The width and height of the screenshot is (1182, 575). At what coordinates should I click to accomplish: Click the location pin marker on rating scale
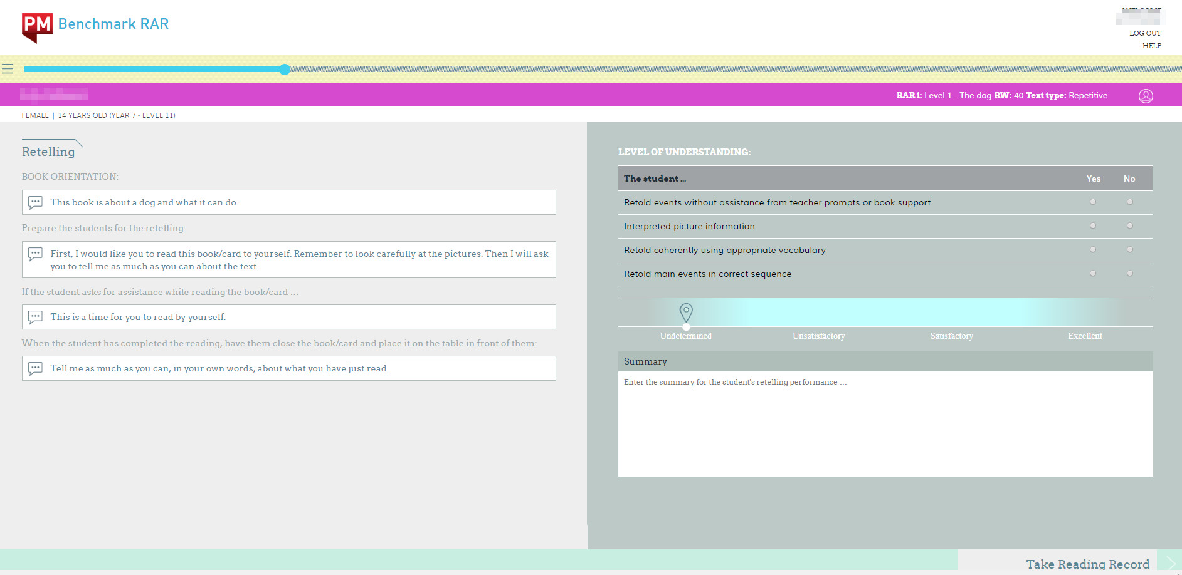[686, 312]
